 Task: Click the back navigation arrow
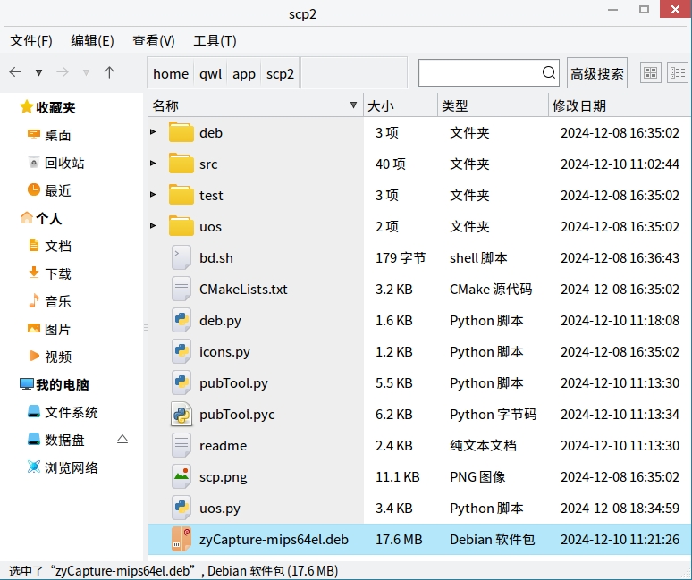15,72
